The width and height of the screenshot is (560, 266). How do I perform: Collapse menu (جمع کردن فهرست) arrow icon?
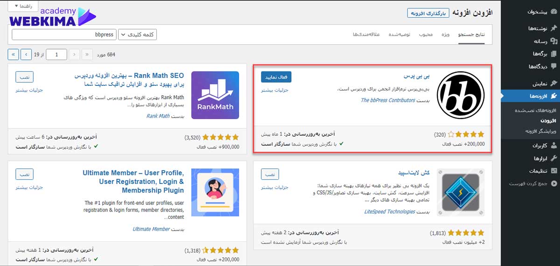click(x=553, y=183)
